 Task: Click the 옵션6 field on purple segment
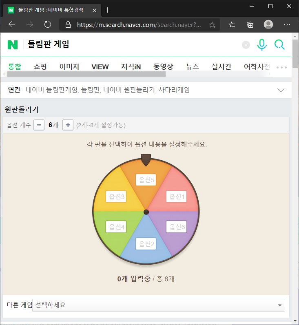click(x=177, y=227)
